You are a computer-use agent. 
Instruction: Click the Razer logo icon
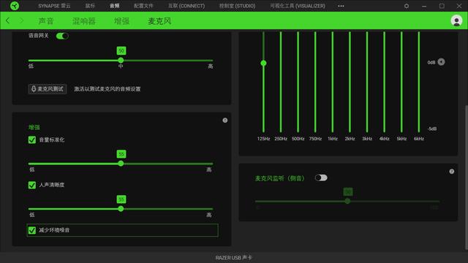point(15,6)
